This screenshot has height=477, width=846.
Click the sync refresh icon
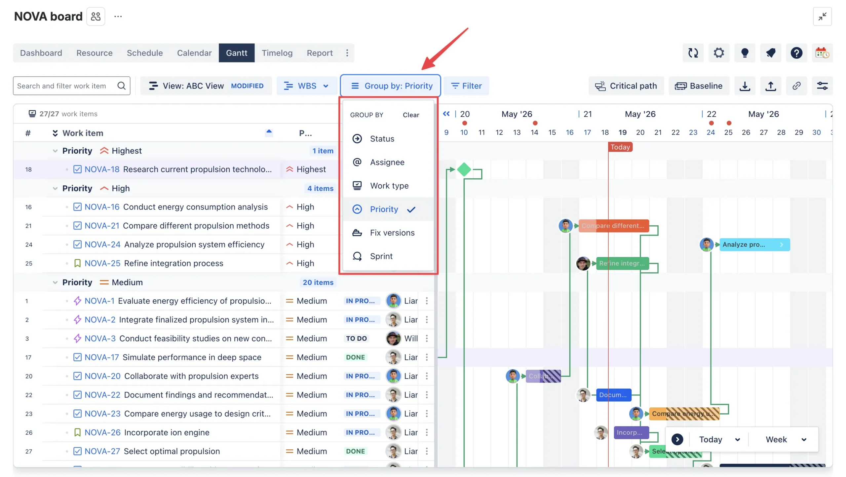click(693, 53)
